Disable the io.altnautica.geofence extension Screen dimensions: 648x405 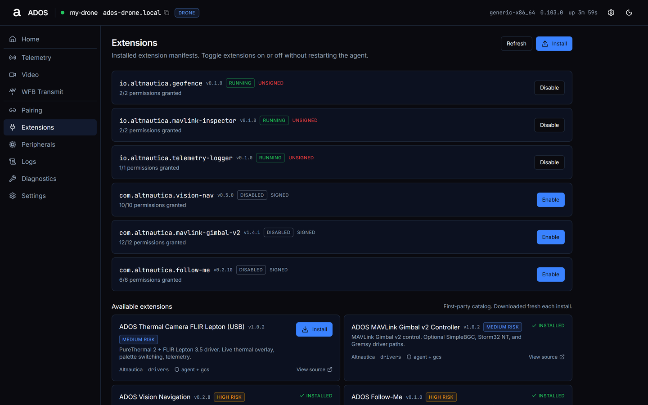[x=549, y=88]
